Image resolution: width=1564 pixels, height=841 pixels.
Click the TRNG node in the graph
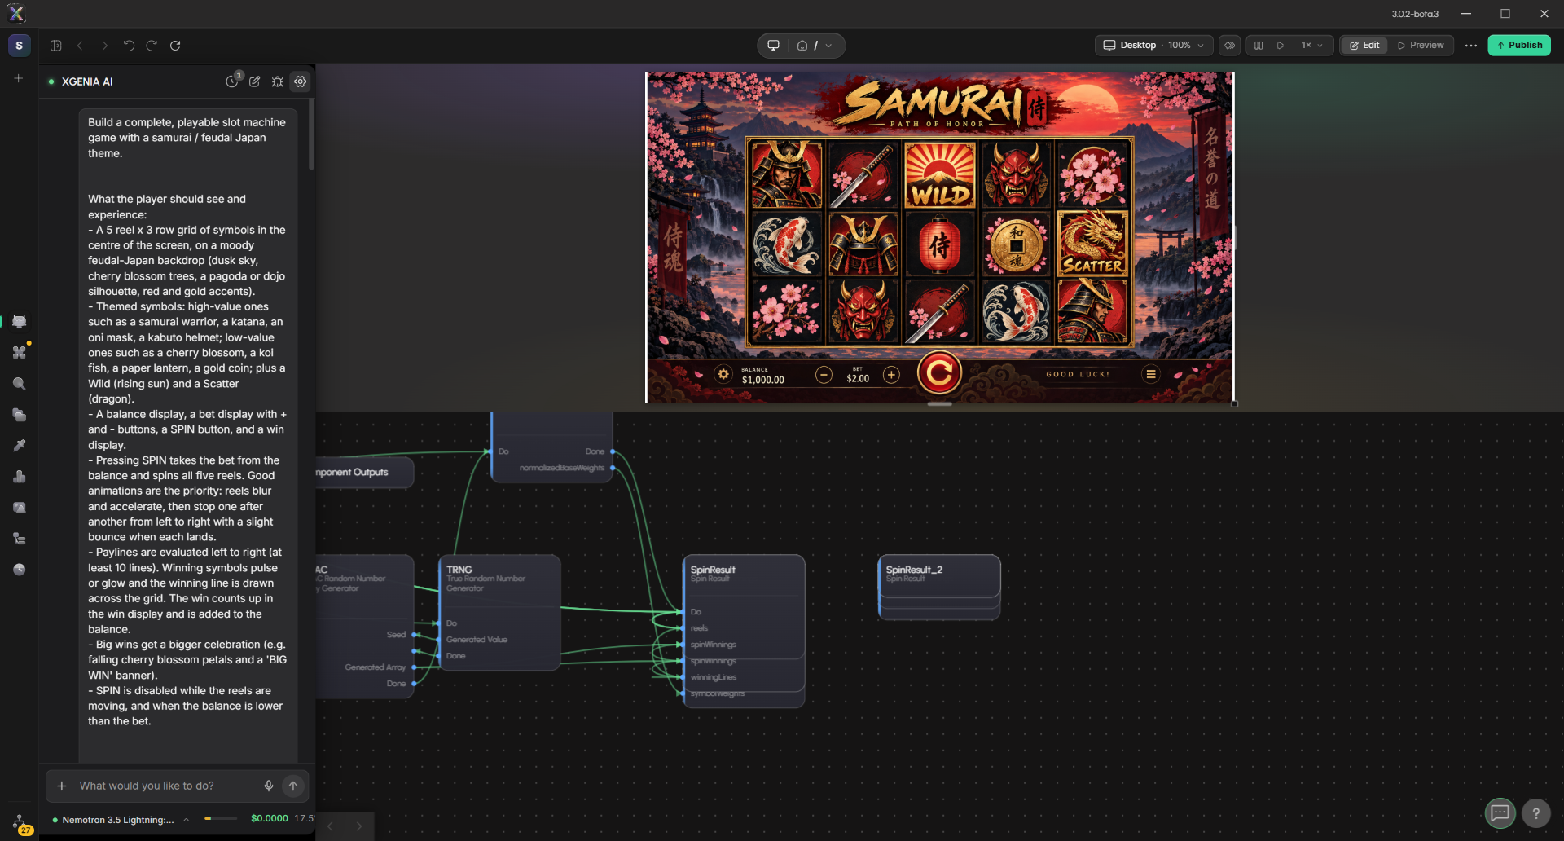click(499, 612)
